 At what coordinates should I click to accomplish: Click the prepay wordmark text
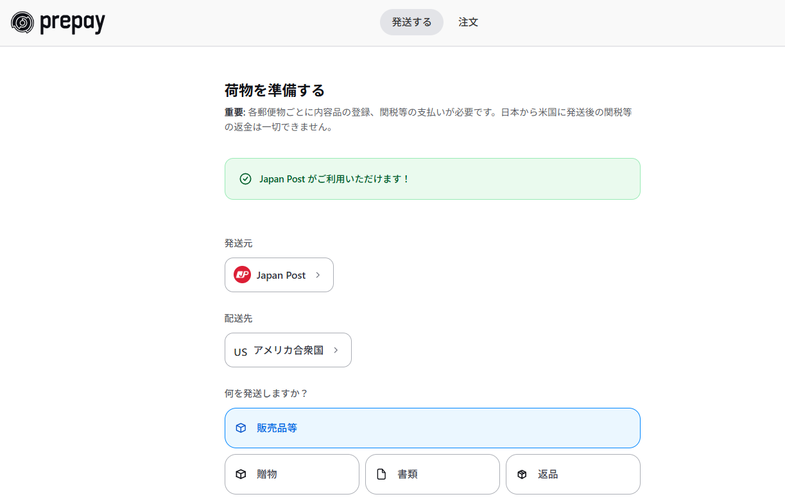tap(73, 23)
